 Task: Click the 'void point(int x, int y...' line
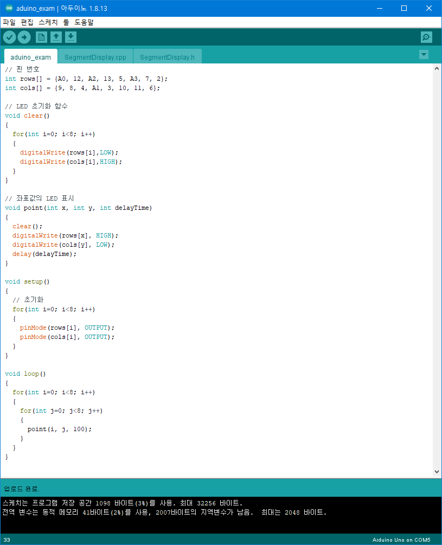[x=79, y=208]
